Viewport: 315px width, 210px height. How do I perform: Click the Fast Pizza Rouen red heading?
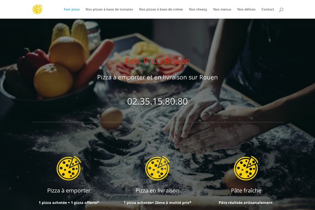(x=157, y=61)
